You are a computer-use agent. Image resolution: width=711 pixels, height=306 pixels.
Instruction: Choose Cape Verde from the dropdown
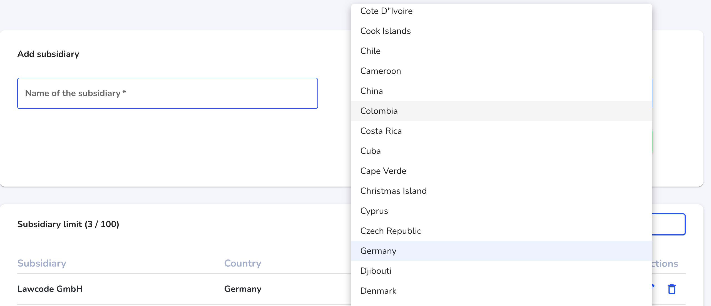pyautogui.click(x=501, y=171)
